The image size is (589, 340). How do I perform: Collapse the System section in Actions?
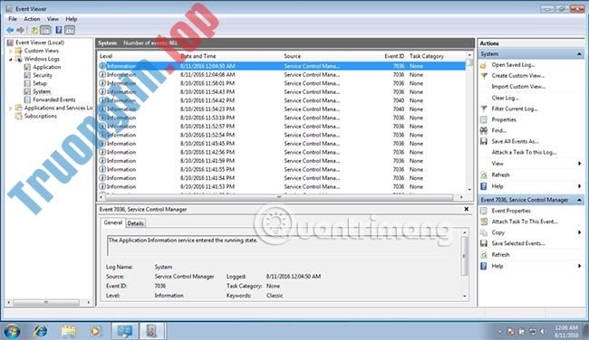pos(579,54)
